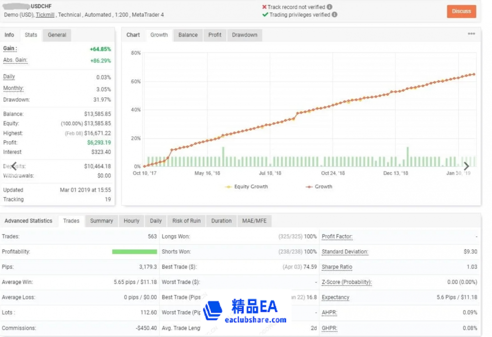The width and height of the screenshot is (492, 337).
Task: Switch to the General tab
Action: 57,35
